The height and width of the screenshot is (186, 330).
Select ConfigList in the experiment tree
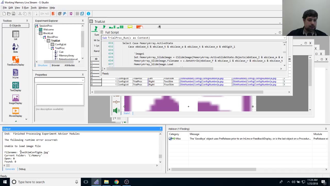click(61, 44)
